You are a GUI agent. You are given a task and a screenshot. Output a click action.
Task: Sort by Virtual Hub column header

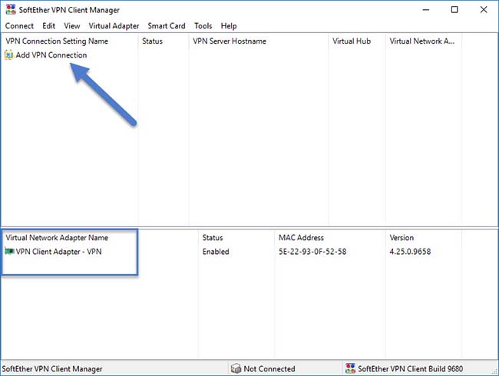pos(357,41)
